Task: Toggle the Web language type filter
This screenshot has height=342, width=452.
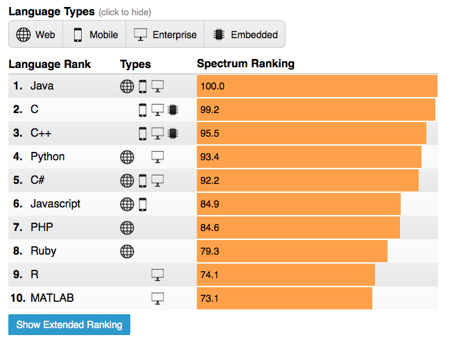Action: [36, 34]
